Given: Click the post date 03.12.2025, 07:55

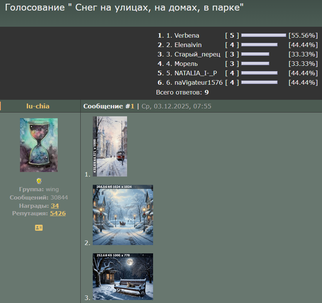Looking at the screenshot, I should point(176,106).
